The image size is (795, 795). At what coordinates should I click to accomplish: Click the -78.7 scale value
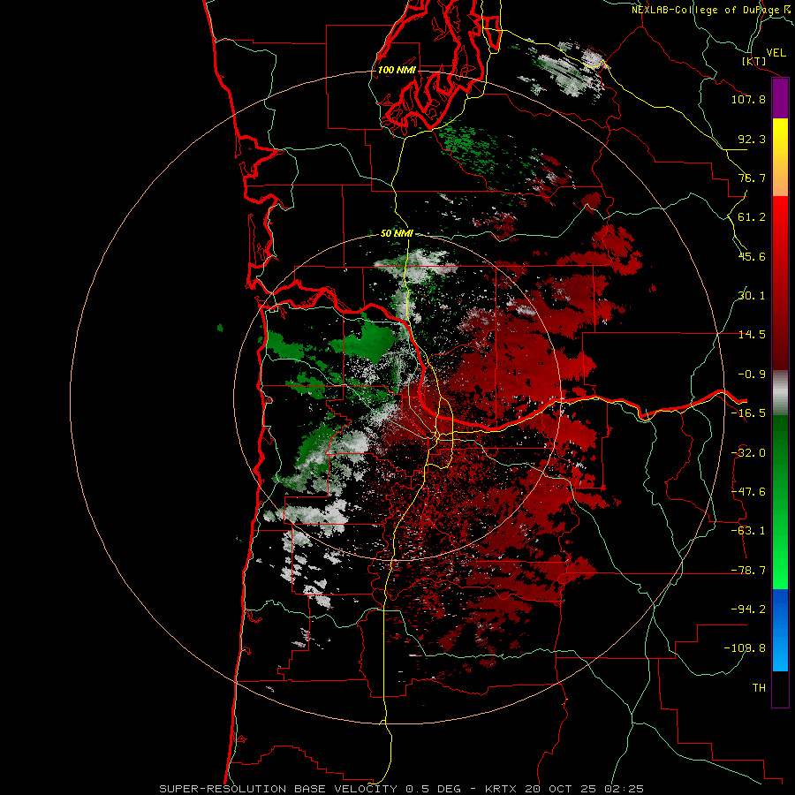coord(748,571)
